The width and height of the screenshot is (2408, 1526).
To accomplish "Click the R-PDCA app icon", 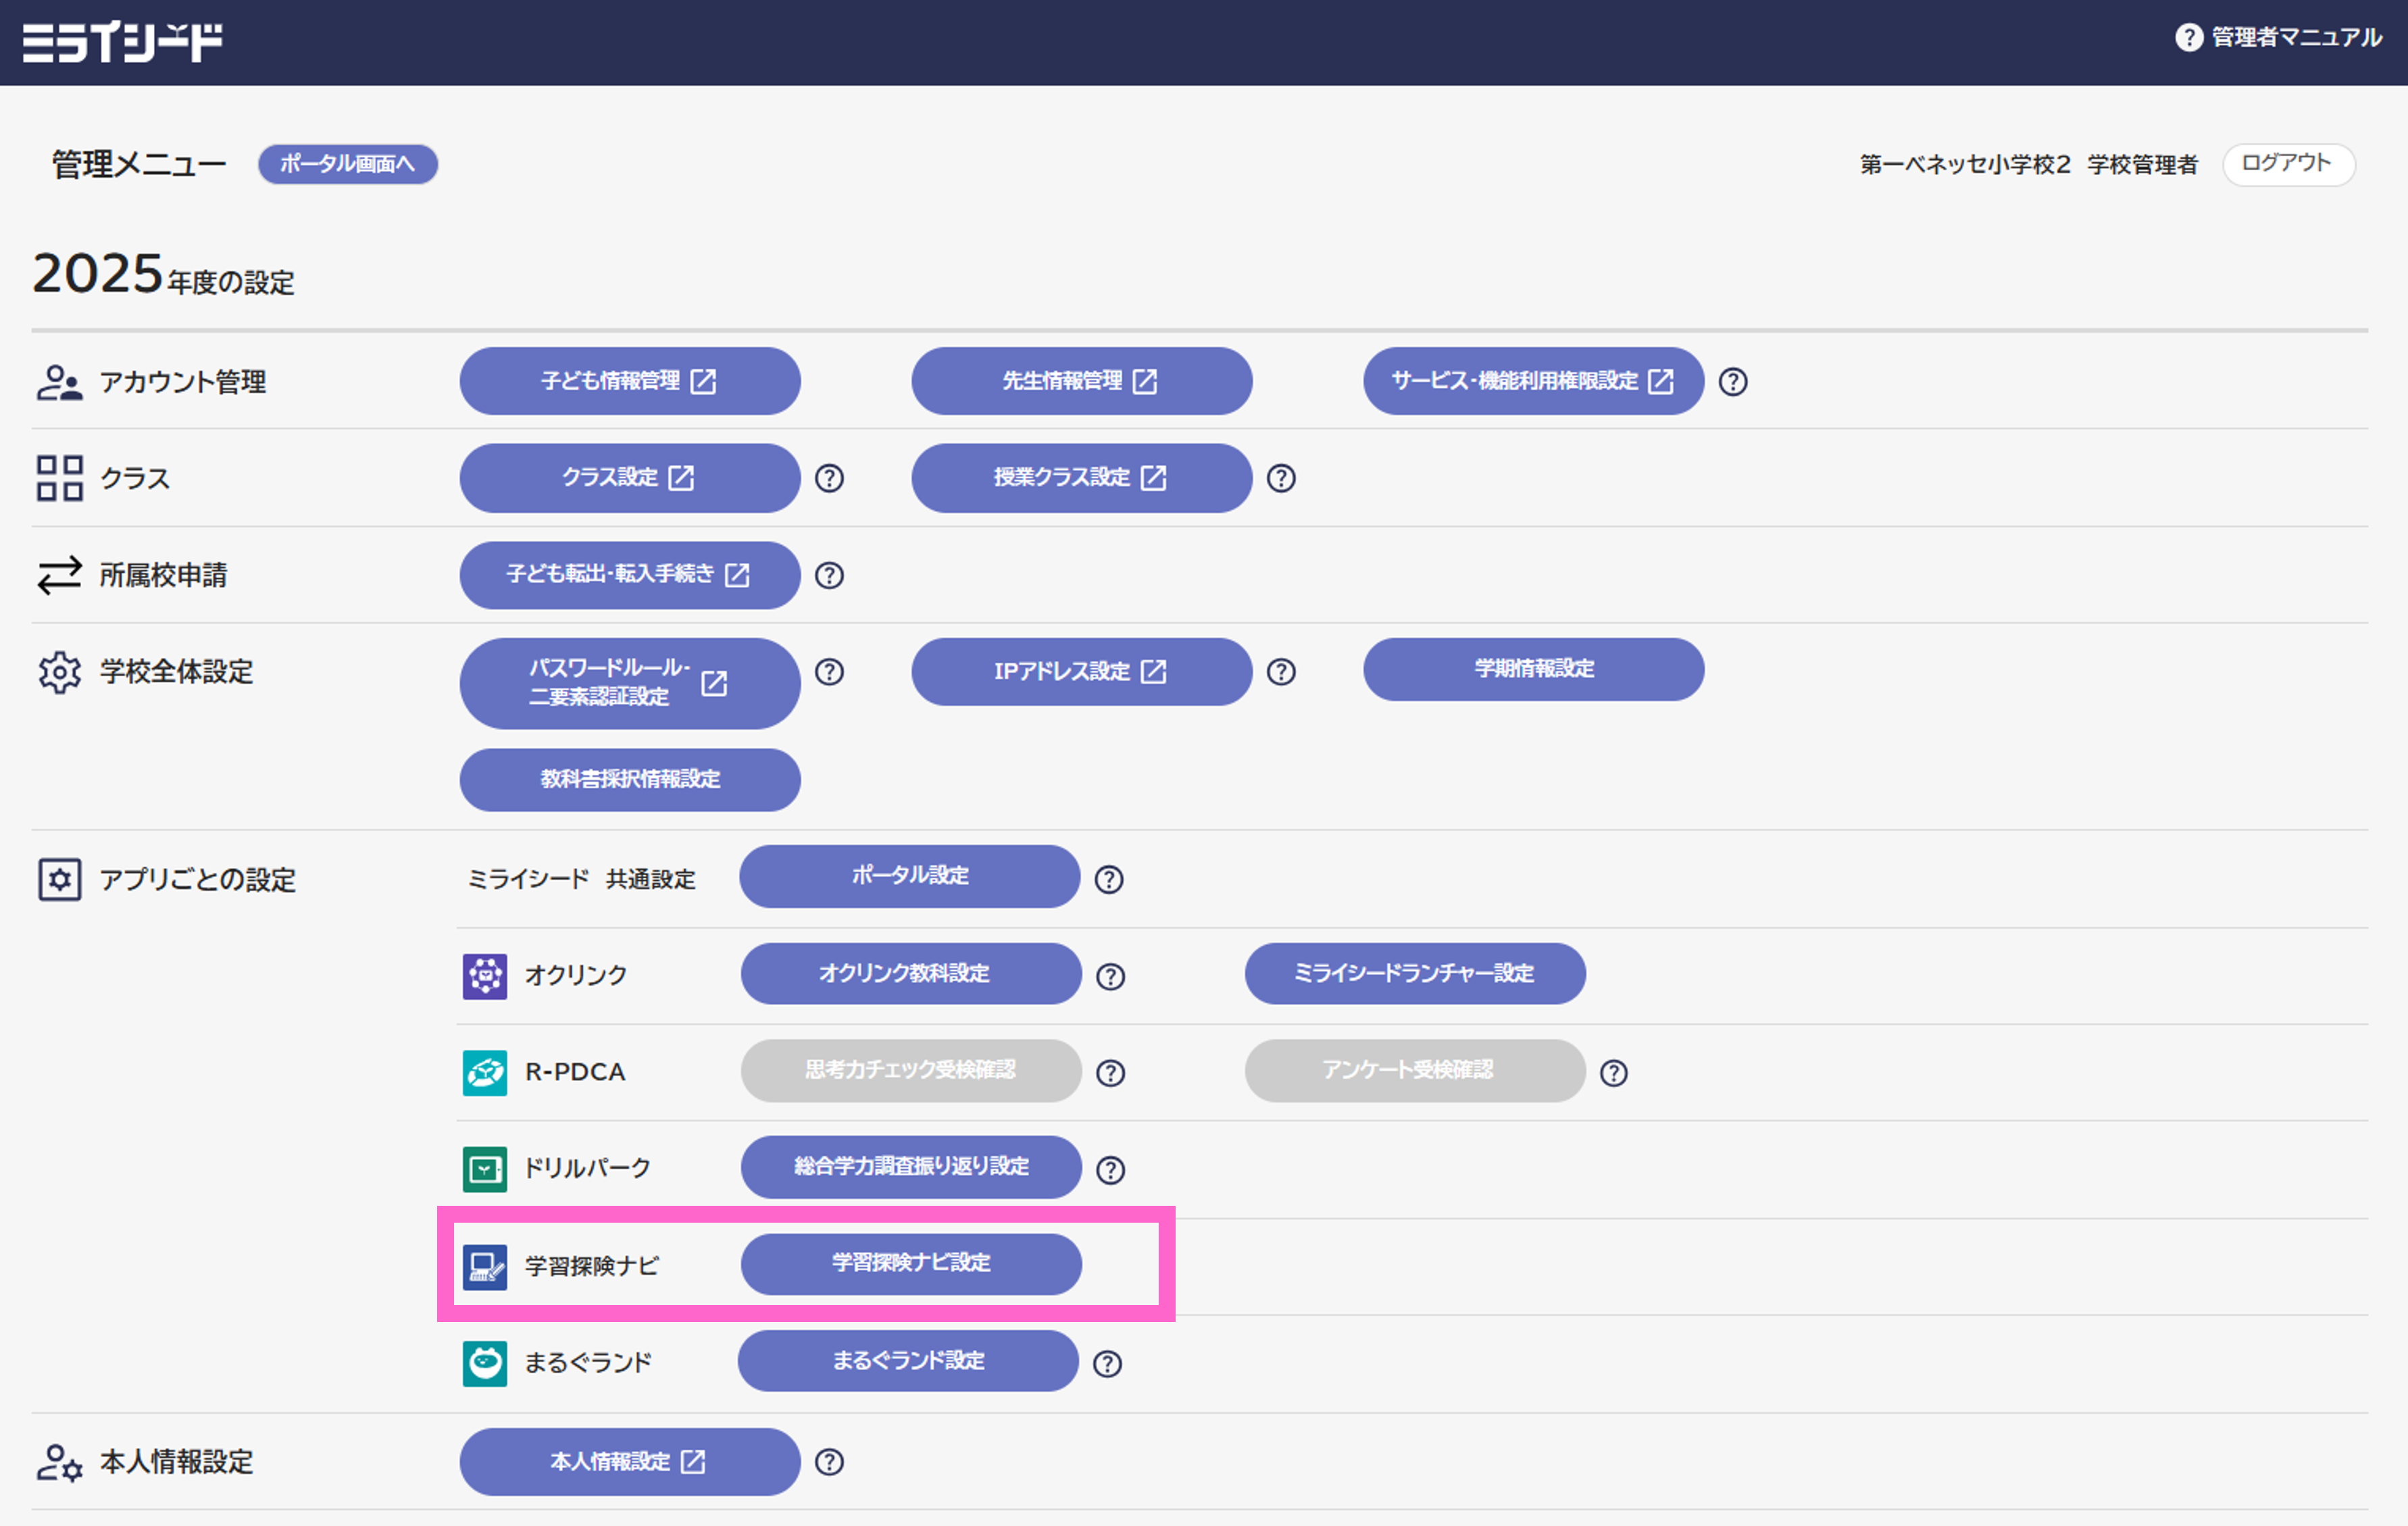I will (x=485, y=1072).
